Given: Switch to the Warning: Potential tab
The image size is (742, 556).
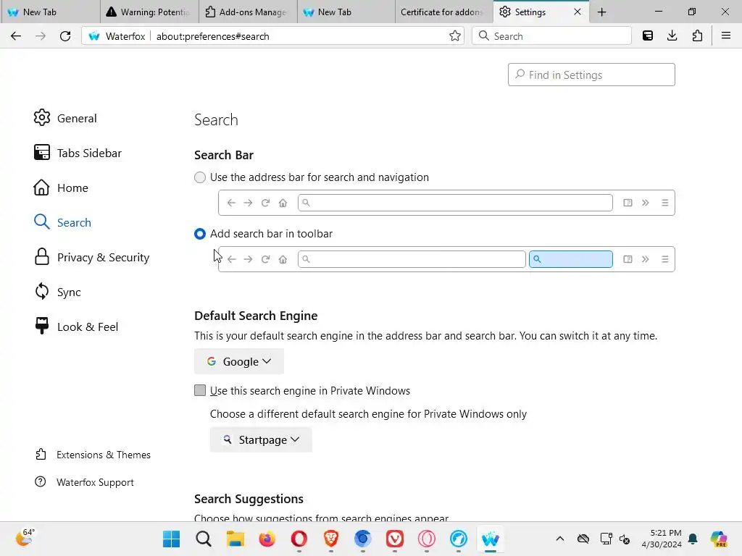Looking at the screenshot, I should click(149, 12).
